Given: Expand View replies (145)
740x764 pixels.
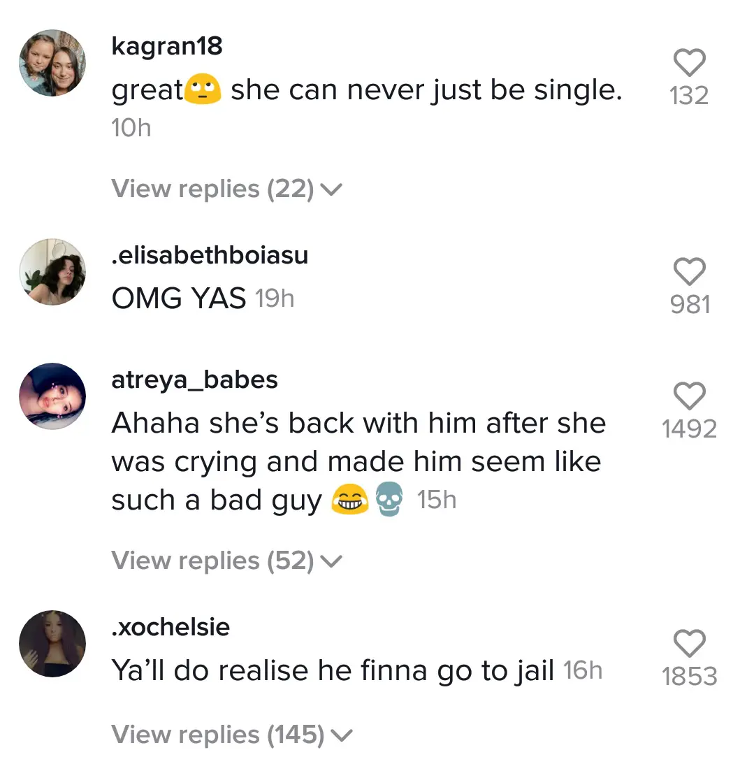Looking at the screenshot, I should coord(232,734).
